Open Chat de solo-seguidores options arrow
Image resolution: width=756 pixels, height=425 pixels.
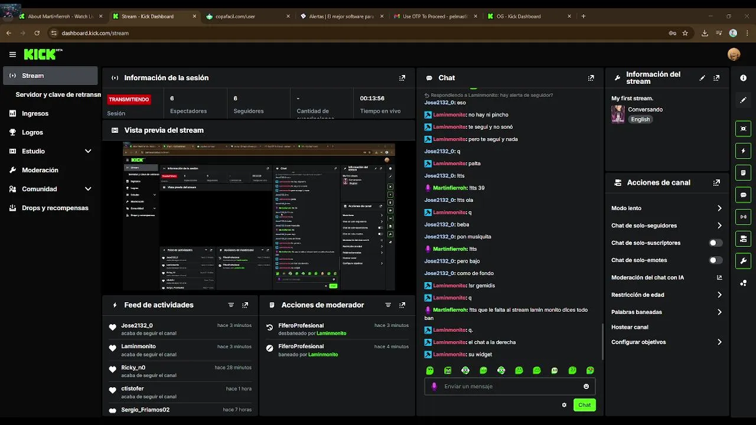(719, 225)
